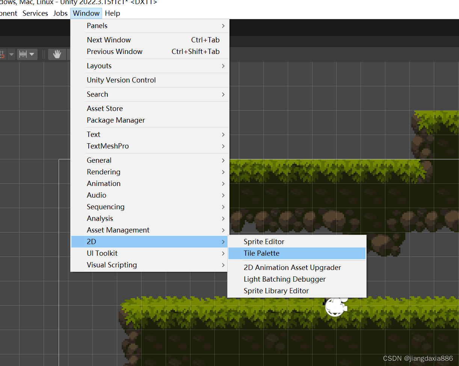459x366 pixels.
Task: Select the camera gizmo in scene
Action: (x=336, y=306)
